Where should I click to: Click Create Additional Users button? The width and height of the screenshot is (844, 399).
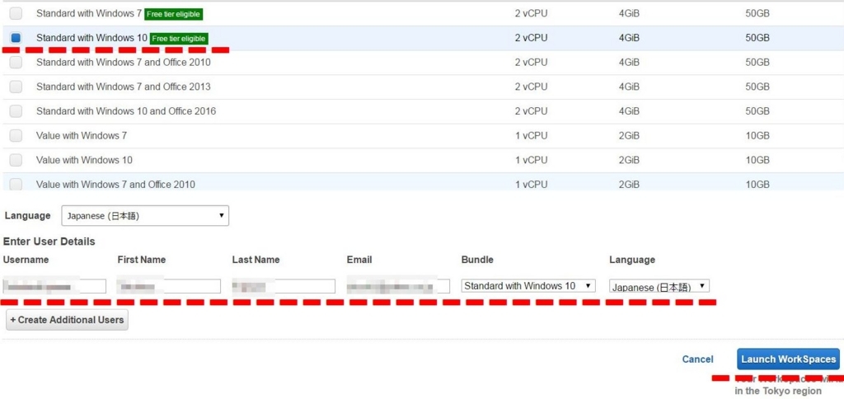pyautogui.click(x=67, y=320)
